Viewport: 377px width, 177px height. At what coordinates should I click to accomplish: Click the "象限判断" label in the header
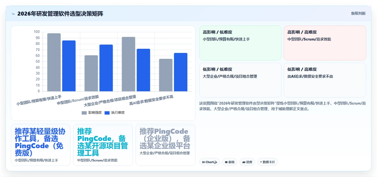[358, 13]
